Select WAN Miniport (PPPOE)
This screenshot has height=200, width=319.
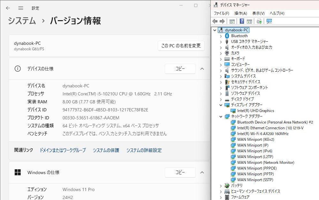point(257,168)
